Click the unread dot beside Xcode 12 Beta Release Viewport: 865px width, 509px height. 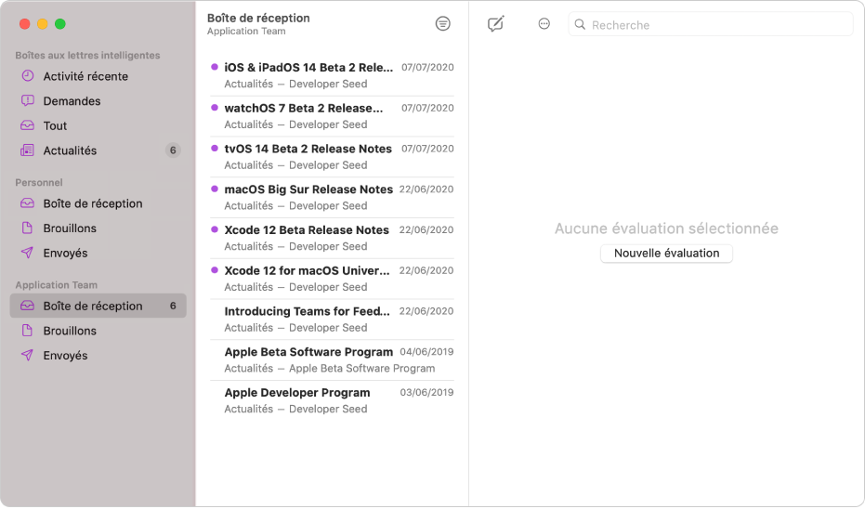(x=215, y=230)
